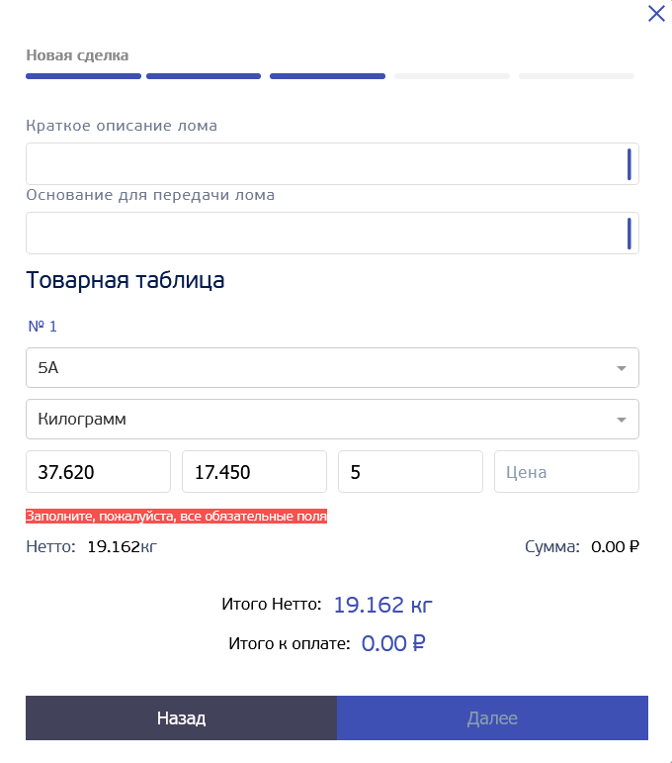Click the arrow icon on Килограмм dropdown
Screen dimensions: 672x763
click(622, 420)
